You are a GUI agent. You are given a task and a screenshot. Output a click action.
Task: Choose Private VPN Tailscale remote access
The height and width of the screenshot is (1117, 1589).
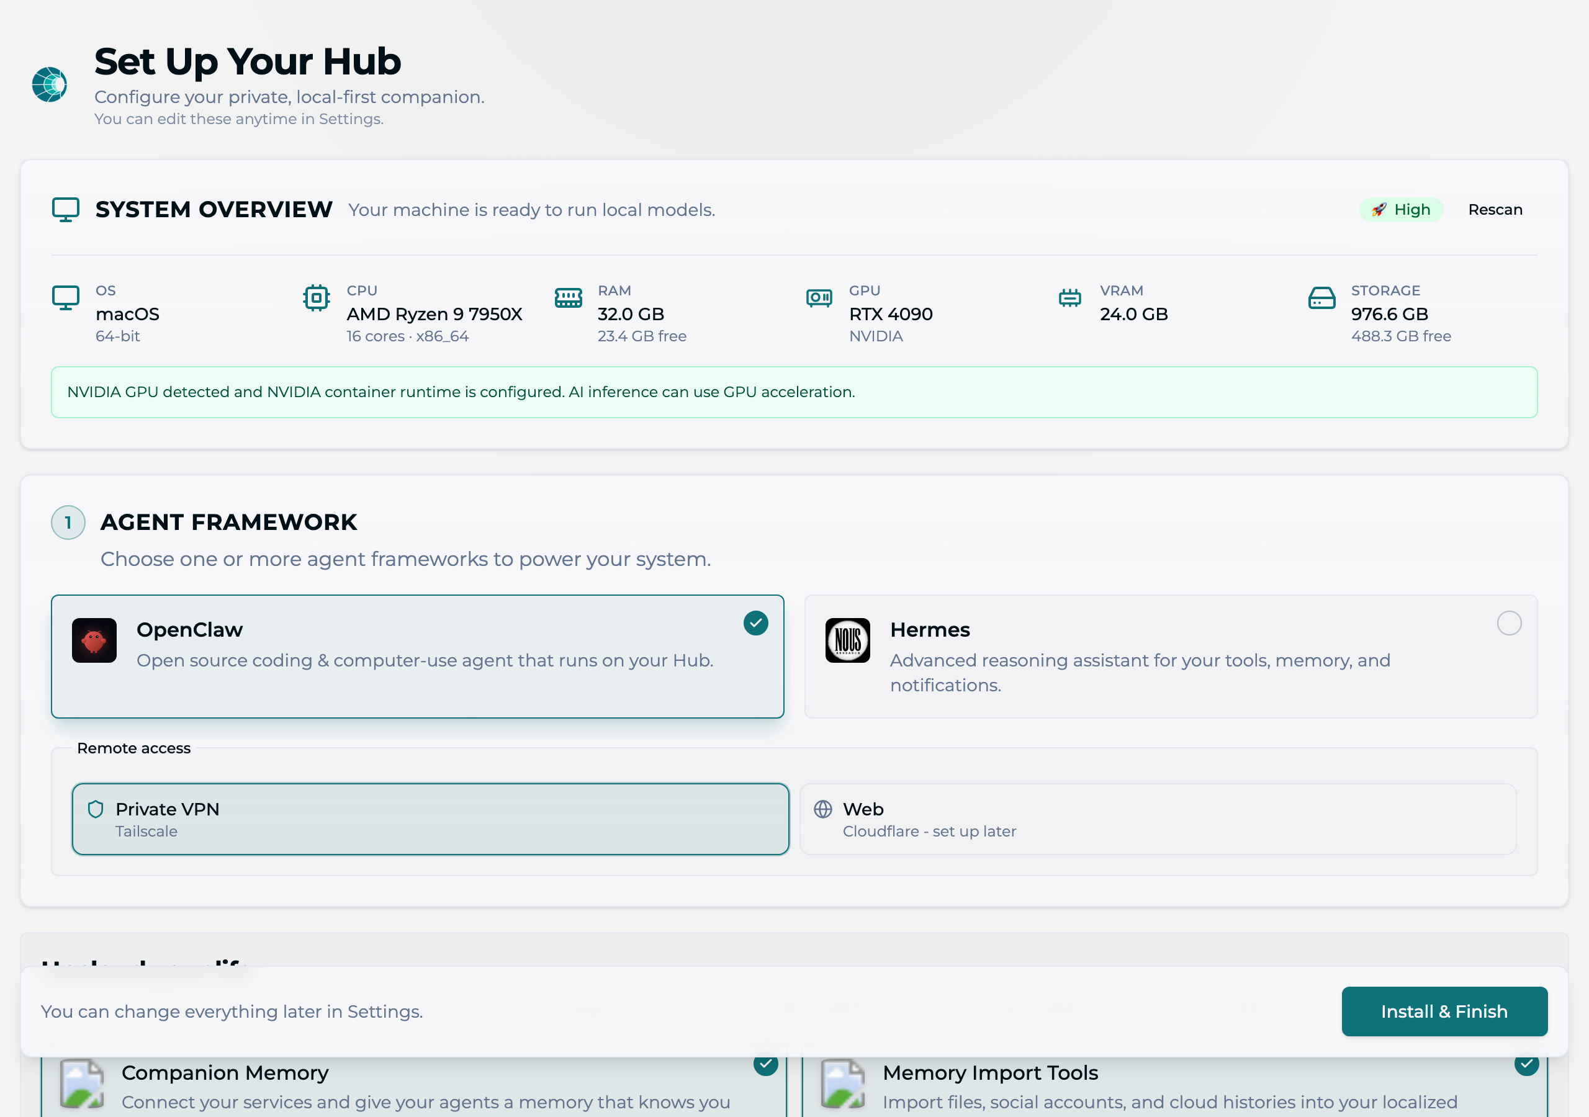[x=431, y=819]
